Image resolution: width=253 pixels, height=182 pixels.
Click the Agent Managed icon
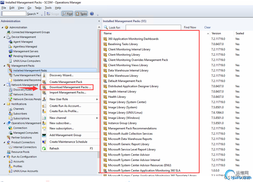(x=10, y=42)
